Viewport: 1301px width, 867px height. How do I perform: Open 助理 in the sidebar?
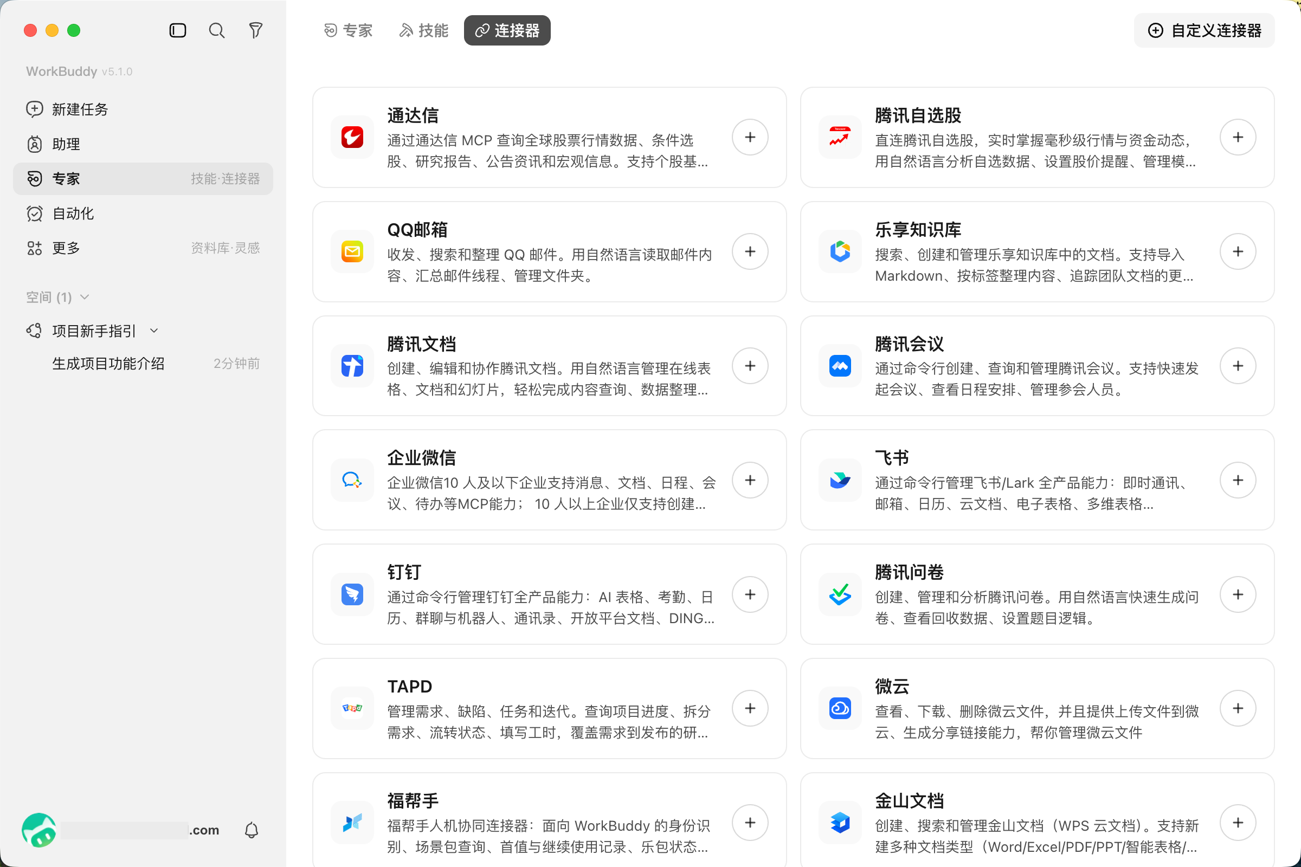[143, 144]
